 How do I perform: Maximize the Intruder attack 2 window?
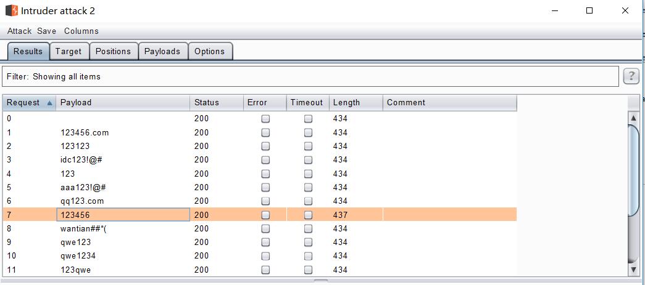click(589, 10)
